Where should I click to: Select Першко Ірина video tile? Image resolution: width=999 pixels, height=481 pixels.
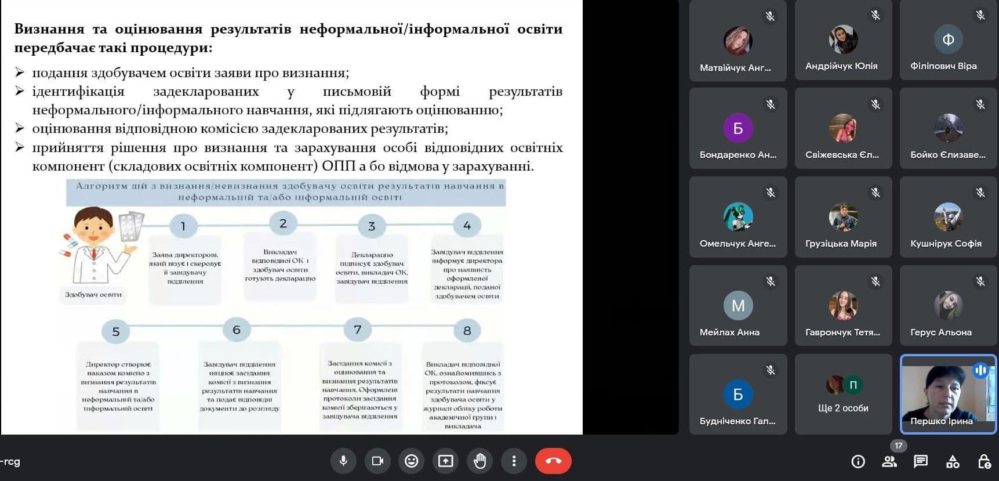pyautogui.click(x=949, y=394)
